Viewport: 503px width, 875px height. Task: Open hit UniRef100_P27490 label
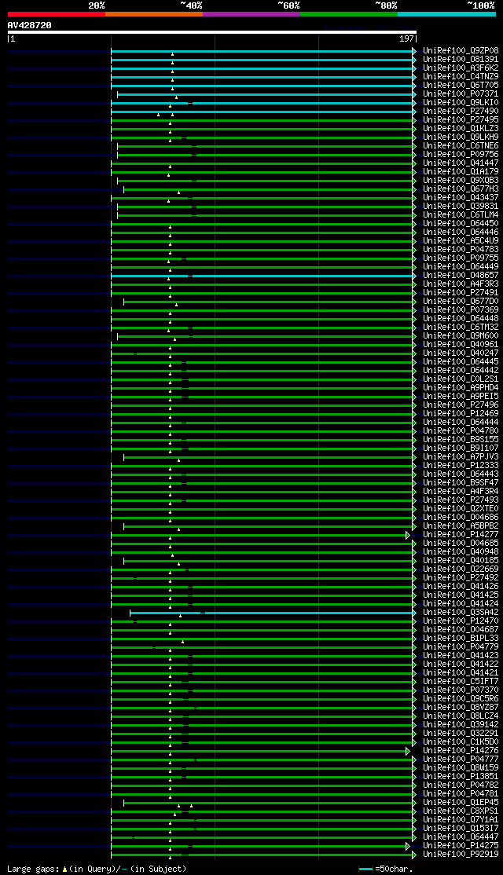[x=461, y=111]
